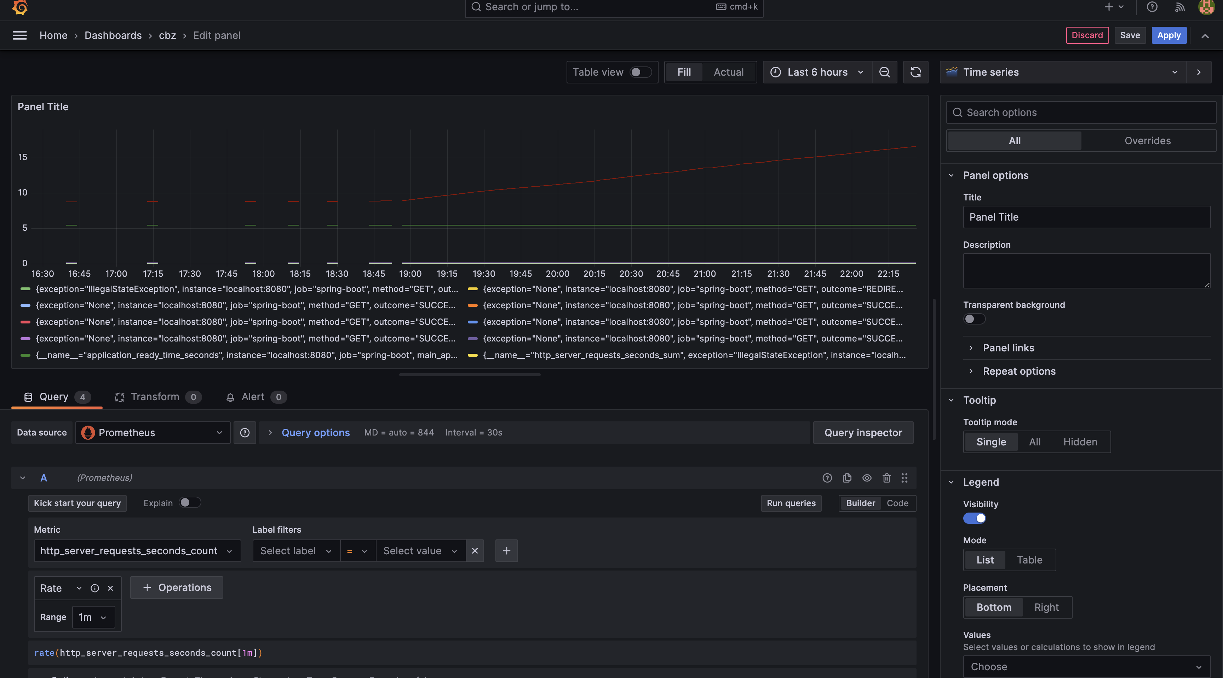Collapse the top toolbar using chevron-up icon
Viewport: 1223px width, 678px height.
[x=1205, y=36]
